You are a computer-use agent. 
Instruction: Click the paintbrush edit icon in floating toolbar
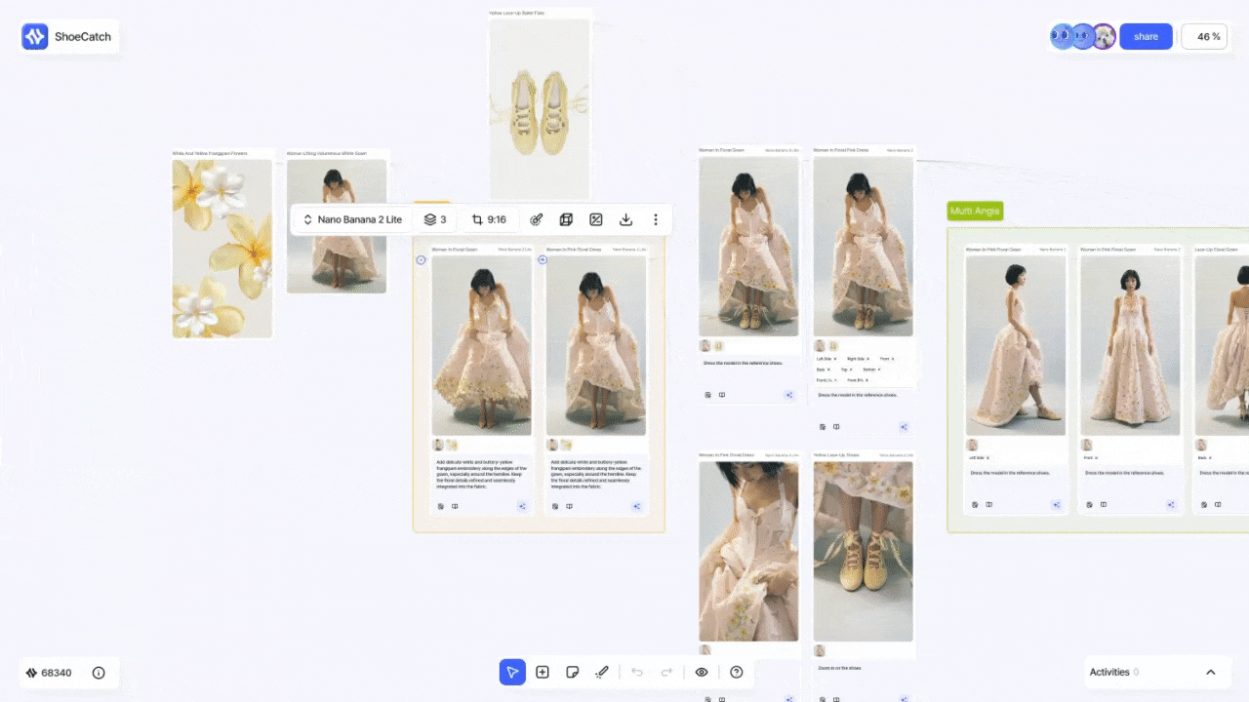tap(536, 219)
